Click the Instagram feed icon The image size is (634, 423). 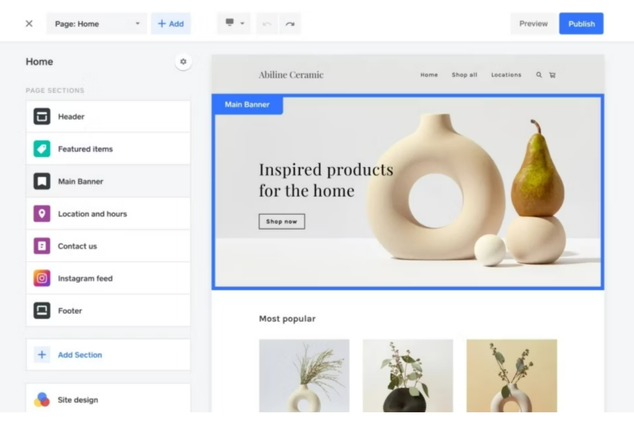(42, 278)
